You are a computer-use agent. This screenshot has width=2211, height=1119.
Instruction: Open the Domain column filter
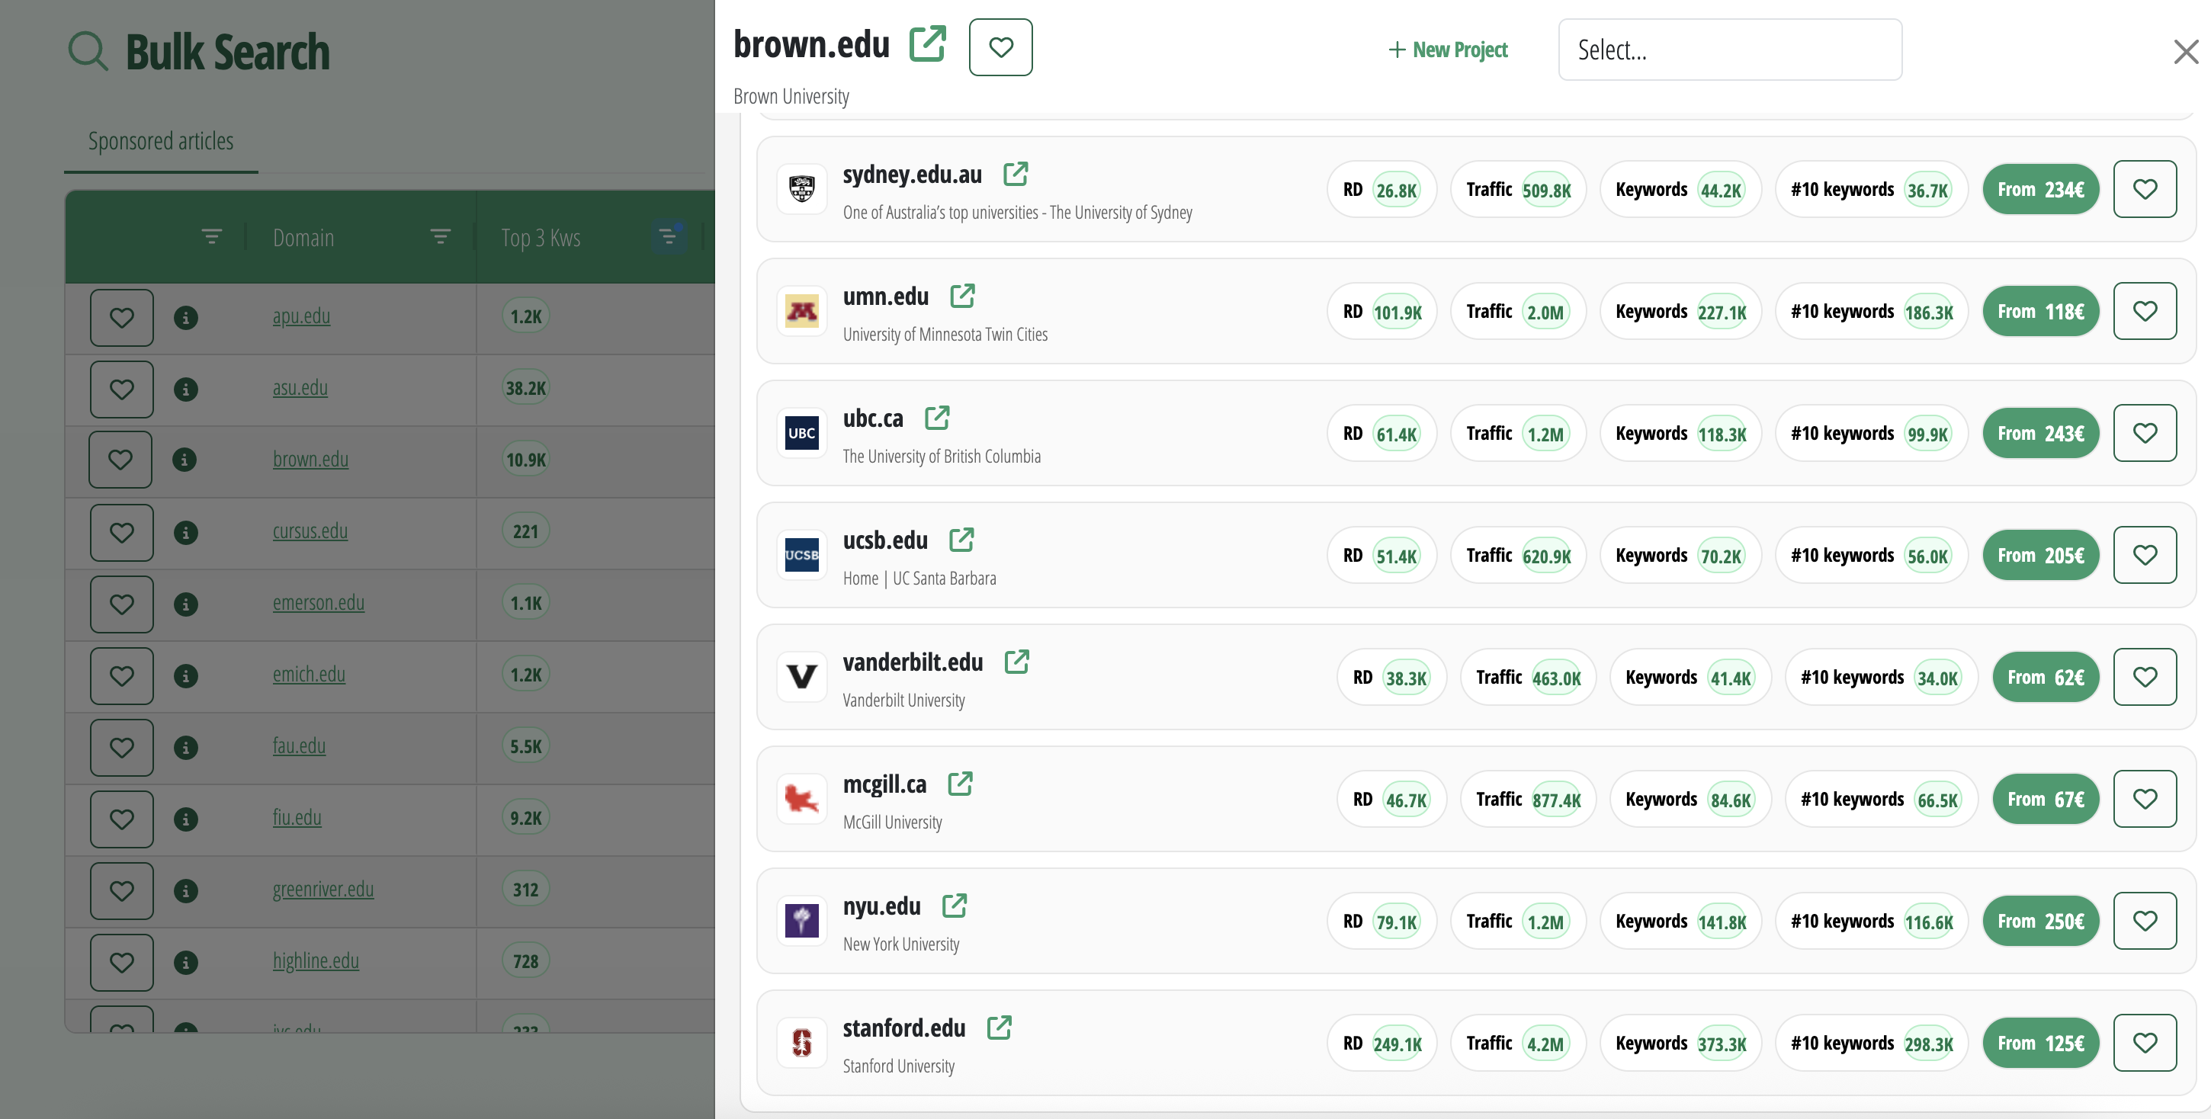pos(441,236)
